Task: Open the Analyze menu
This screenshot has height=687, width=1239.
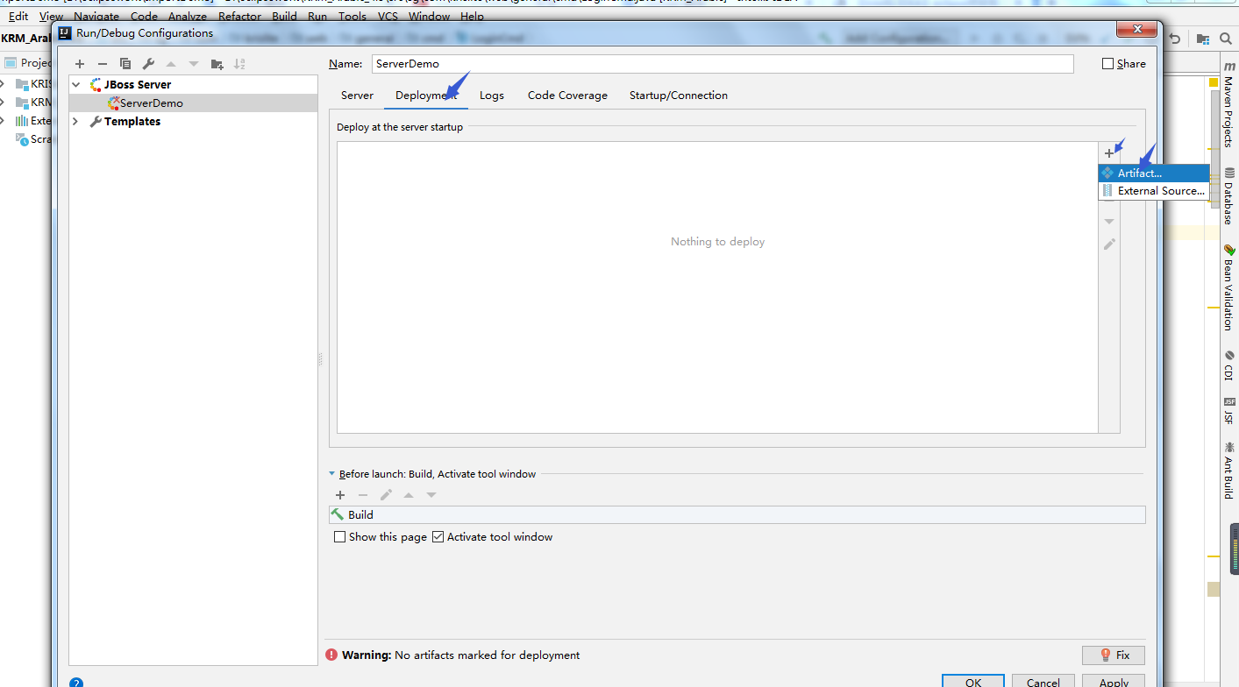Action: (188, 17)
